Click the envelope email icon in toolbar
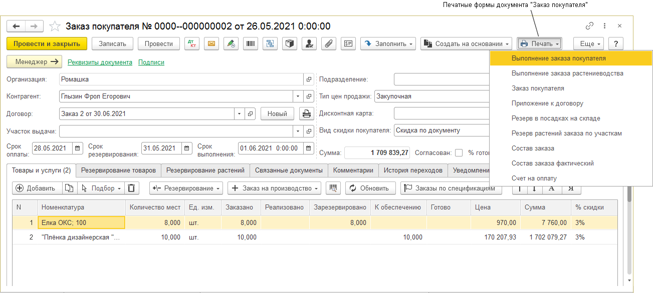 (211, 43)
